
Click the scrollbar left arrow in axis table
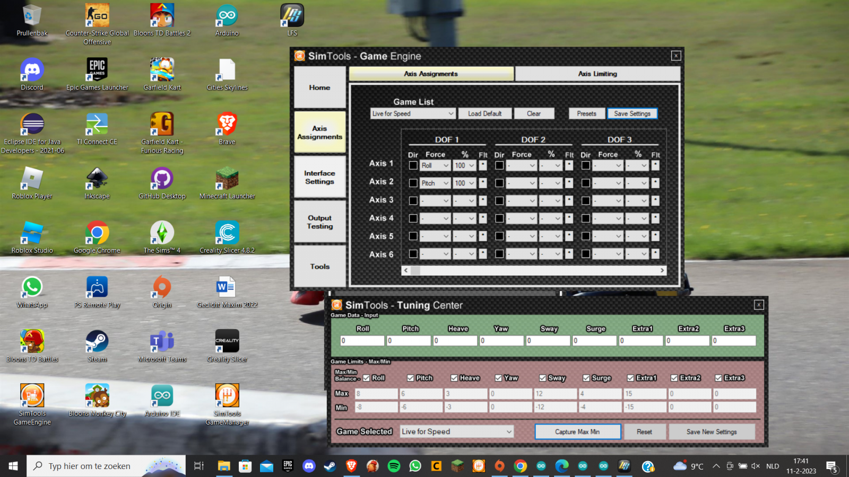[406, 270]
